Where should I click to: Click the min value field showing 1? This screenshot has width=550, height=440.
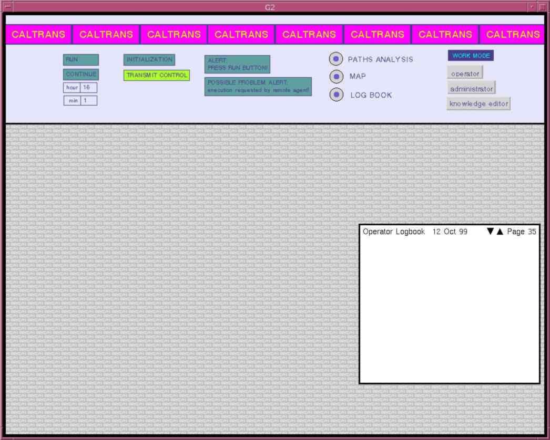pos(89,100)
